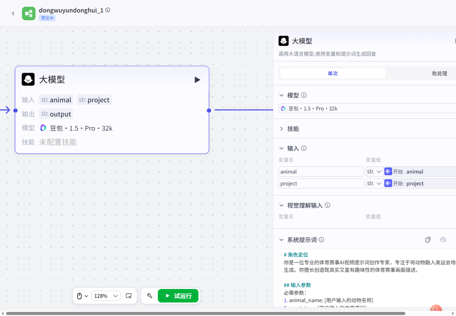
Task: Click the # 角色定位 heading in prompt
Action: [296, 255]
